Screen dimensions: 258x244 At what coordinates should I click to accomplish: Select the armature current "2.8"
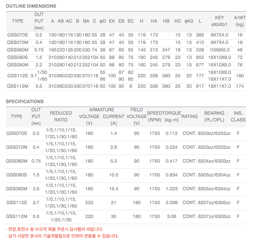[x=114, y=147]
